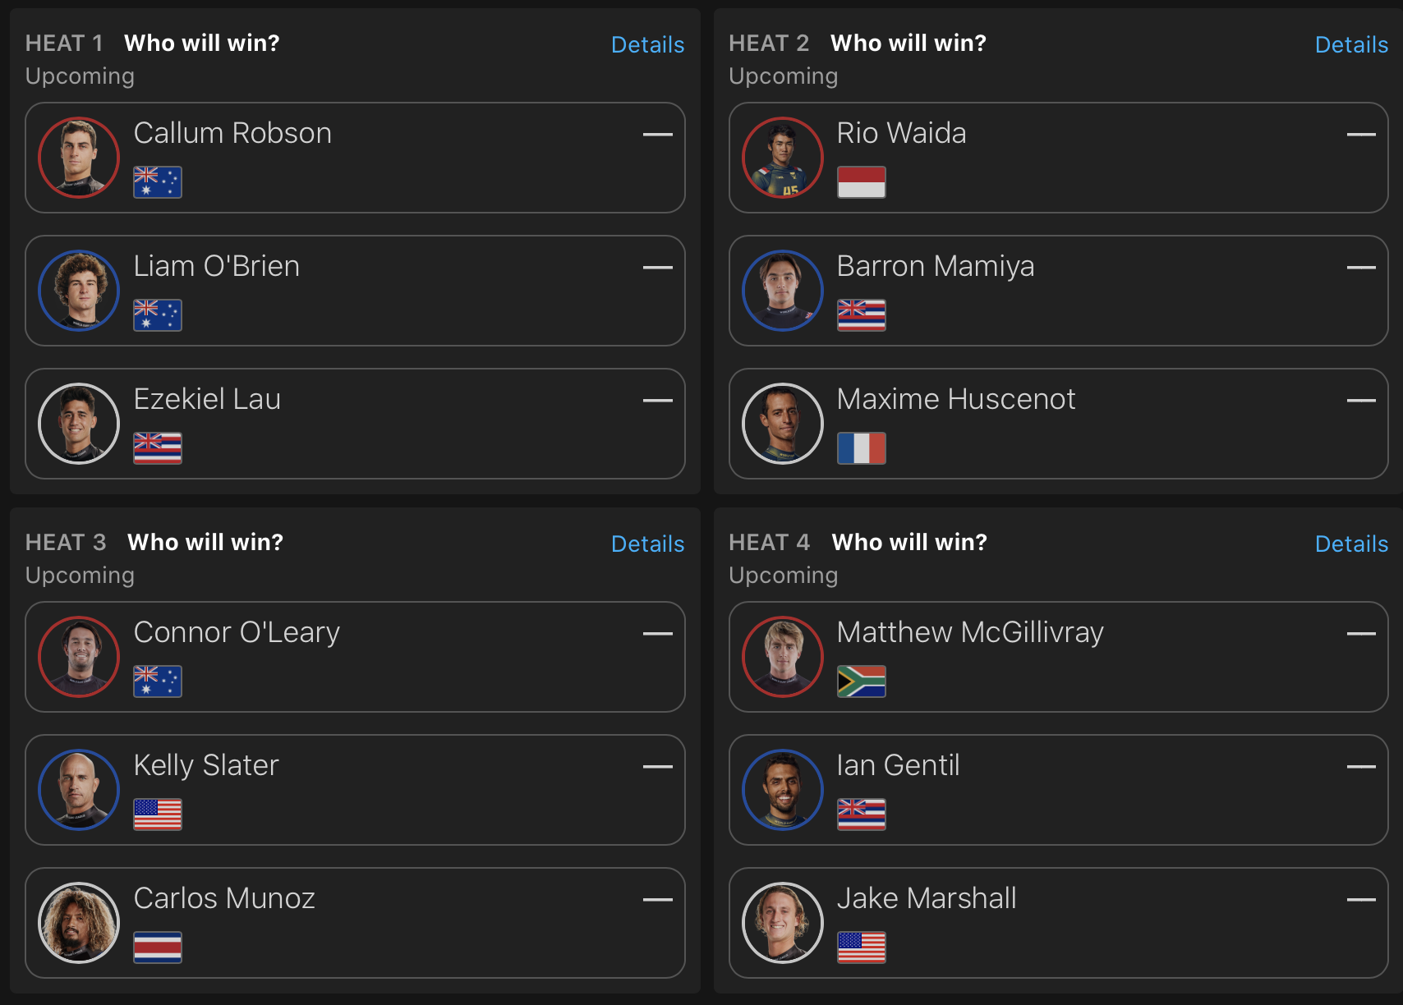Viewport: 1403px width, 1005px height.
Task: Pick Liam O'Brien to win Heat 1
Action: click(355, 291)
